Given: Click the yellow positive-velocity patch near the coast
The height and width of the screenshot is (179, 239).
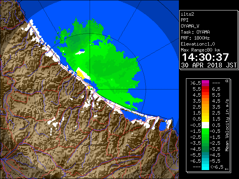Looking at the screenshot, I should pyautogui.click(x=80, y=73).
